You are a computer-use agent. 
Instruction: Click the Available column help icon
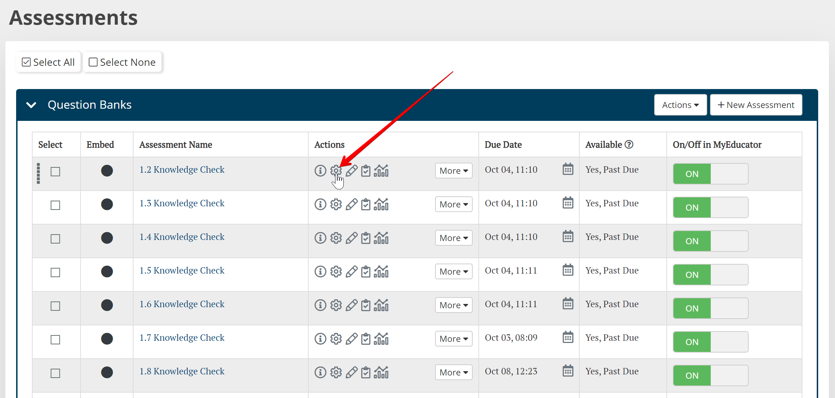(x=629, y=144)
